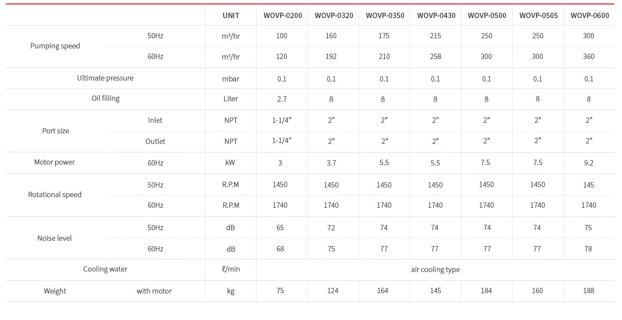Viewport: 622px width, 320px height.
Task: Click the Cooling water row label
Action: tap(105, 269)
